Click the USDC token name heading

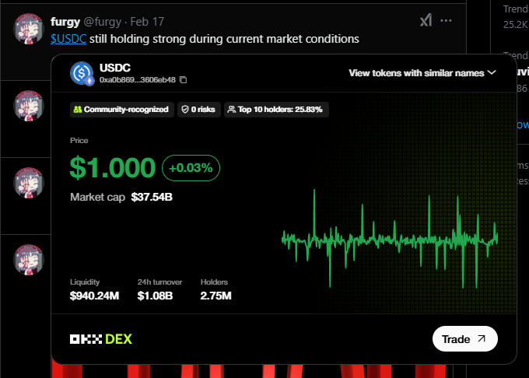coord(115,68)
